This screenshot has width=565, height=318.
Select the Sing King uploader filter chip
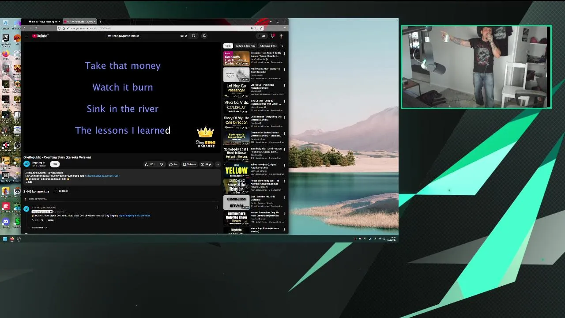[x=245, y=46]
